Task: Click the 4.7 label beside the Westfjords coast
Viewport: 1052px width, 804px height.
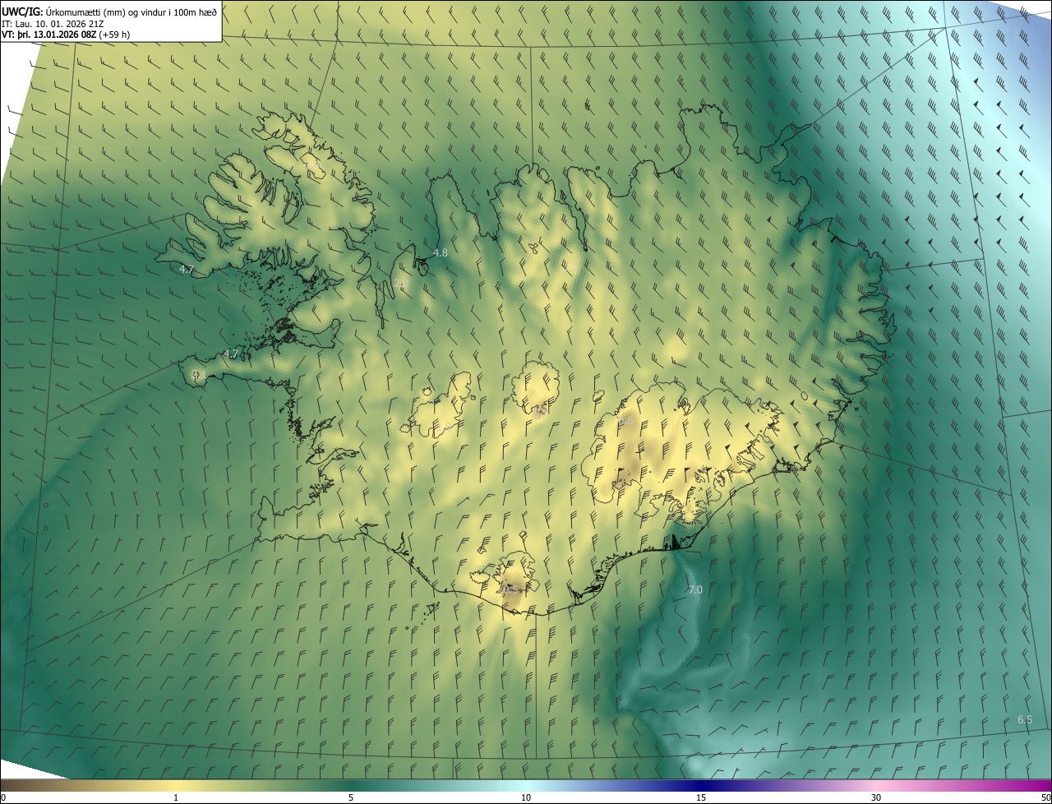Action: pos(187,269)
